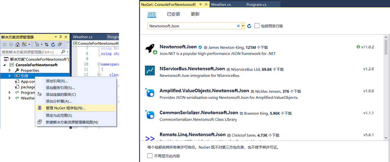Pin the Solution Explorer panel
Viewport: 390px width, 162px height.
[61, 37]
